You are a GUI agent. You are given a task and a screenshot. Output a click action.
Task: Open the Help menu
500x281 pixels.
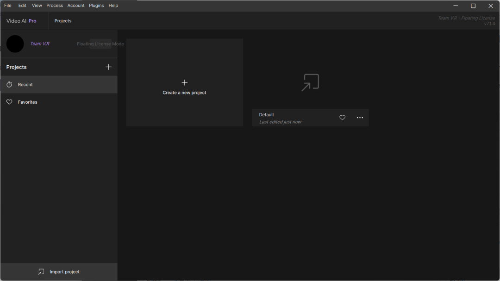[x=113, y=6]
